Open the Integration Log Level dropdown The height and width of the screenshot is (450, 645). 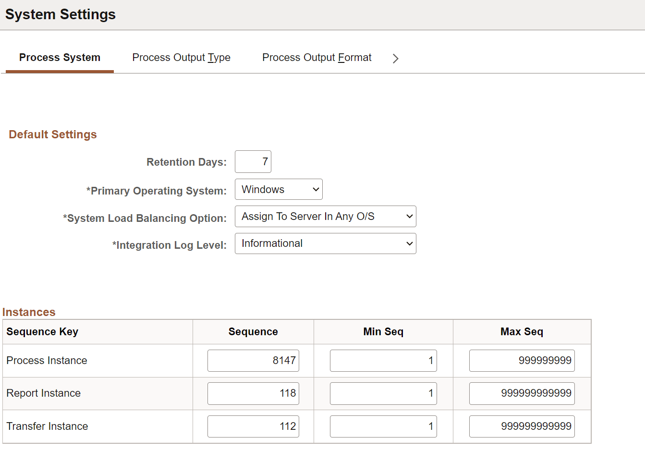pos(325,243)
